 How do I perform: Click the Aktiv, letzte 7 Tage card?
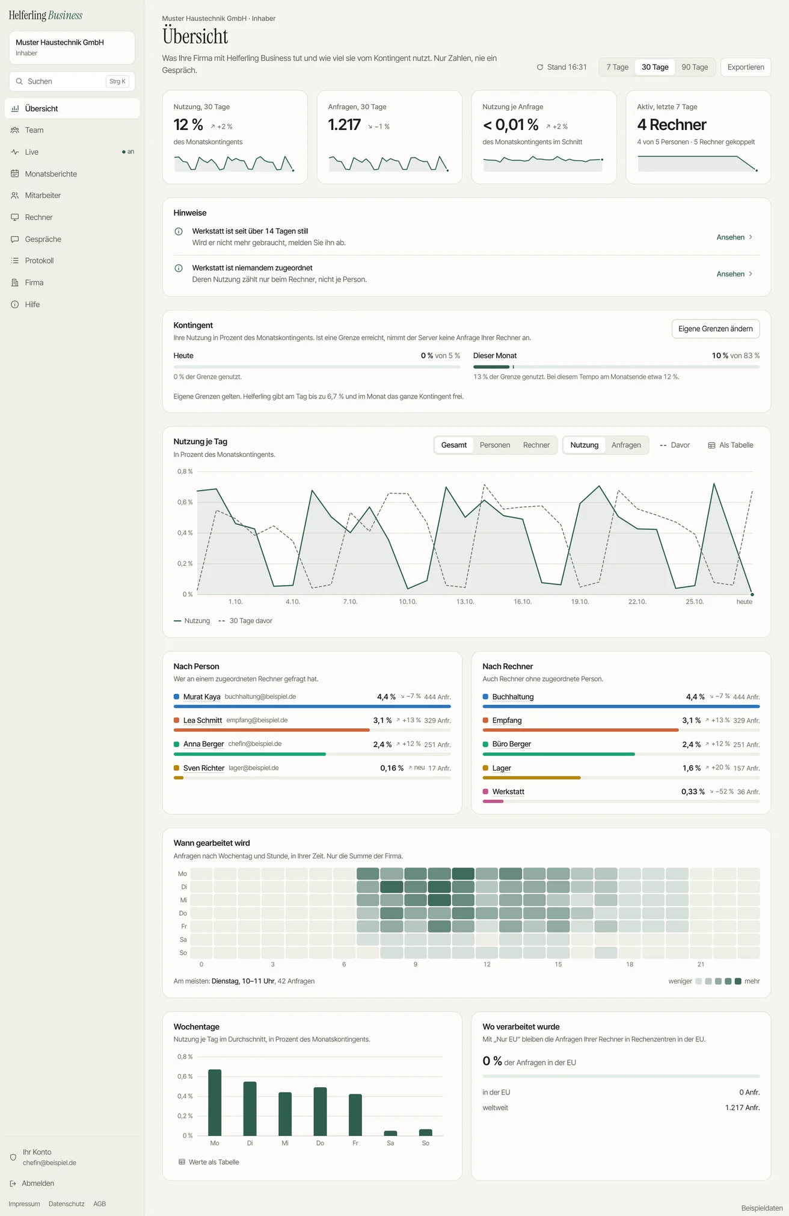[x=698, y=137]
